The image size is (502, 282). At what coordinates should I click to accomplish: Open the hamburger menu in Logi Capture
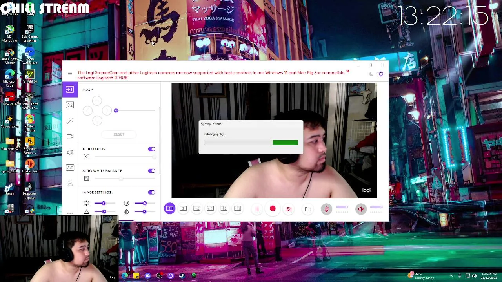click(70, 74)
